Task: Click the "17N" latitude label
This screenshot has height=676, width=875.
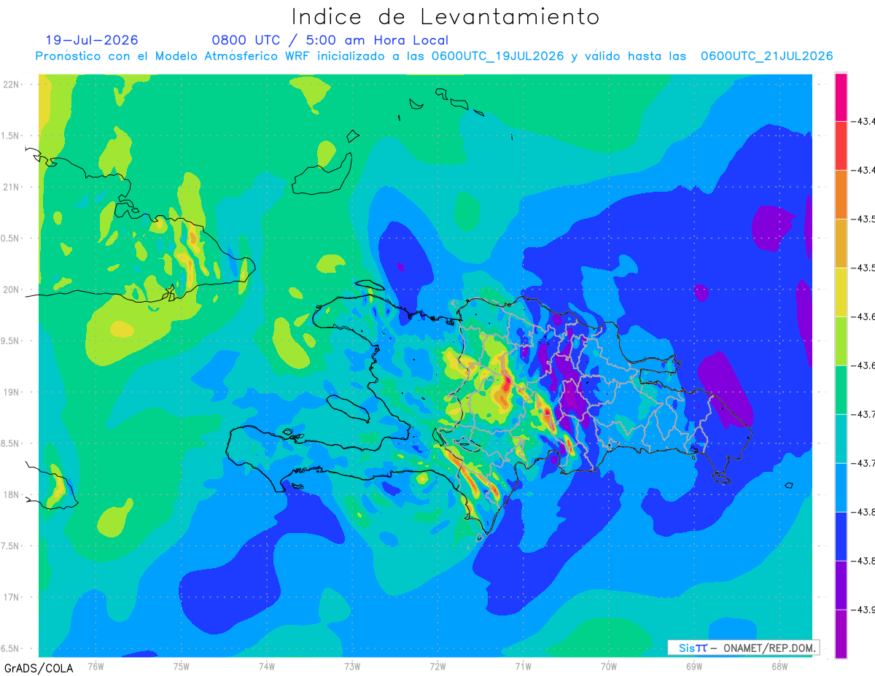Action: click(12, 597)
